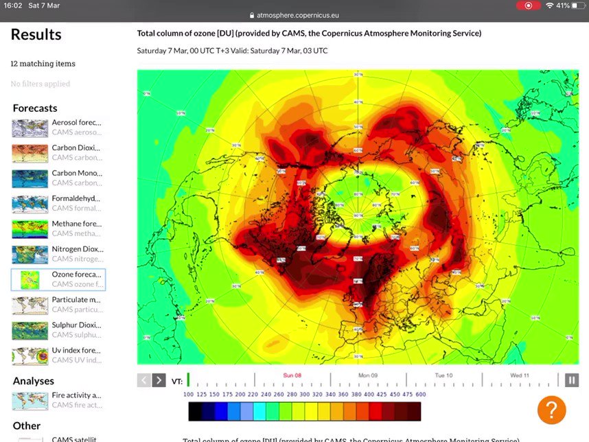The height and width of the screenshot is (442, 589).
Task: Click the green current-time marker on timeline
Action: [x=188, y=380]
